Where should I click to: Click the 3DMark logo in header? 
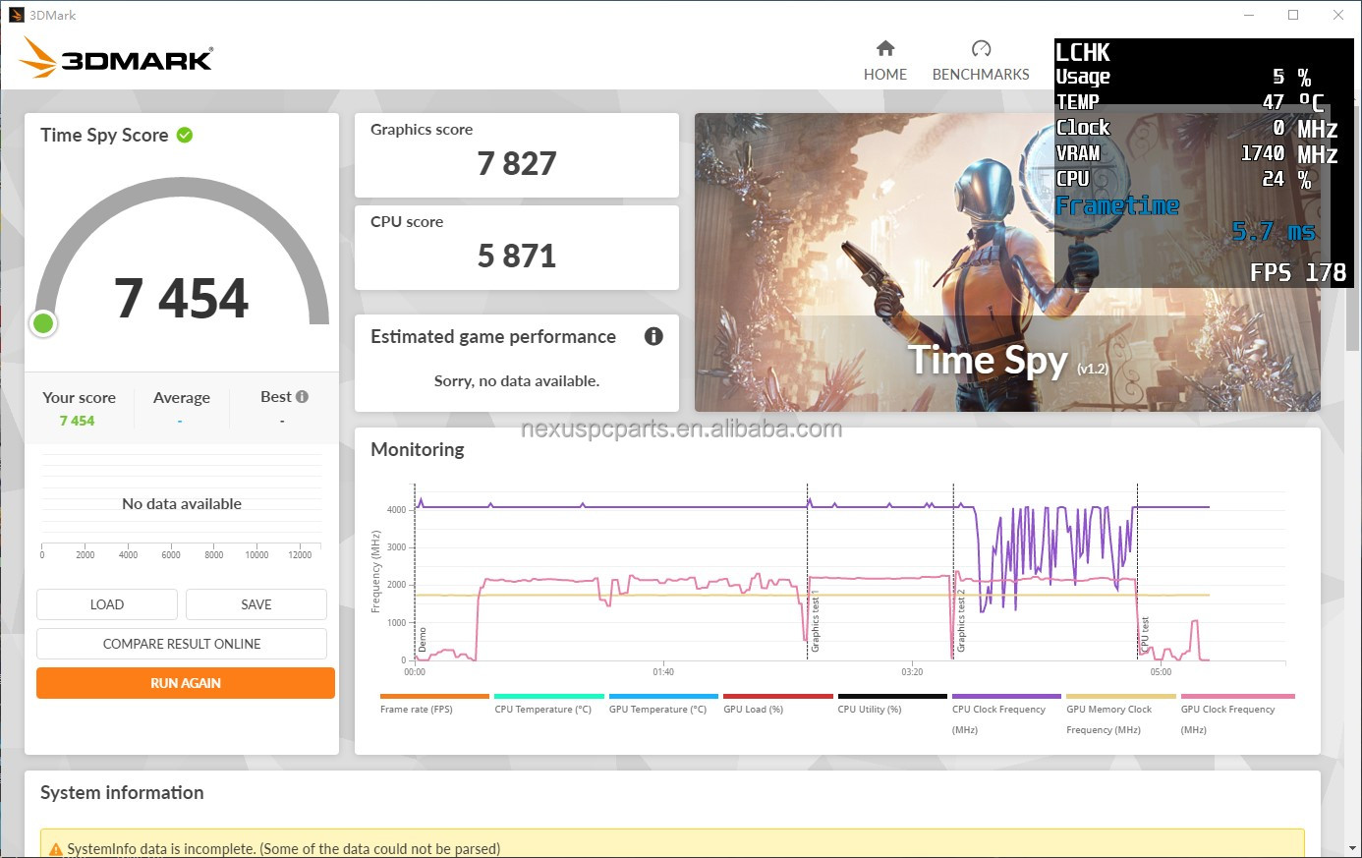(116, 58)
